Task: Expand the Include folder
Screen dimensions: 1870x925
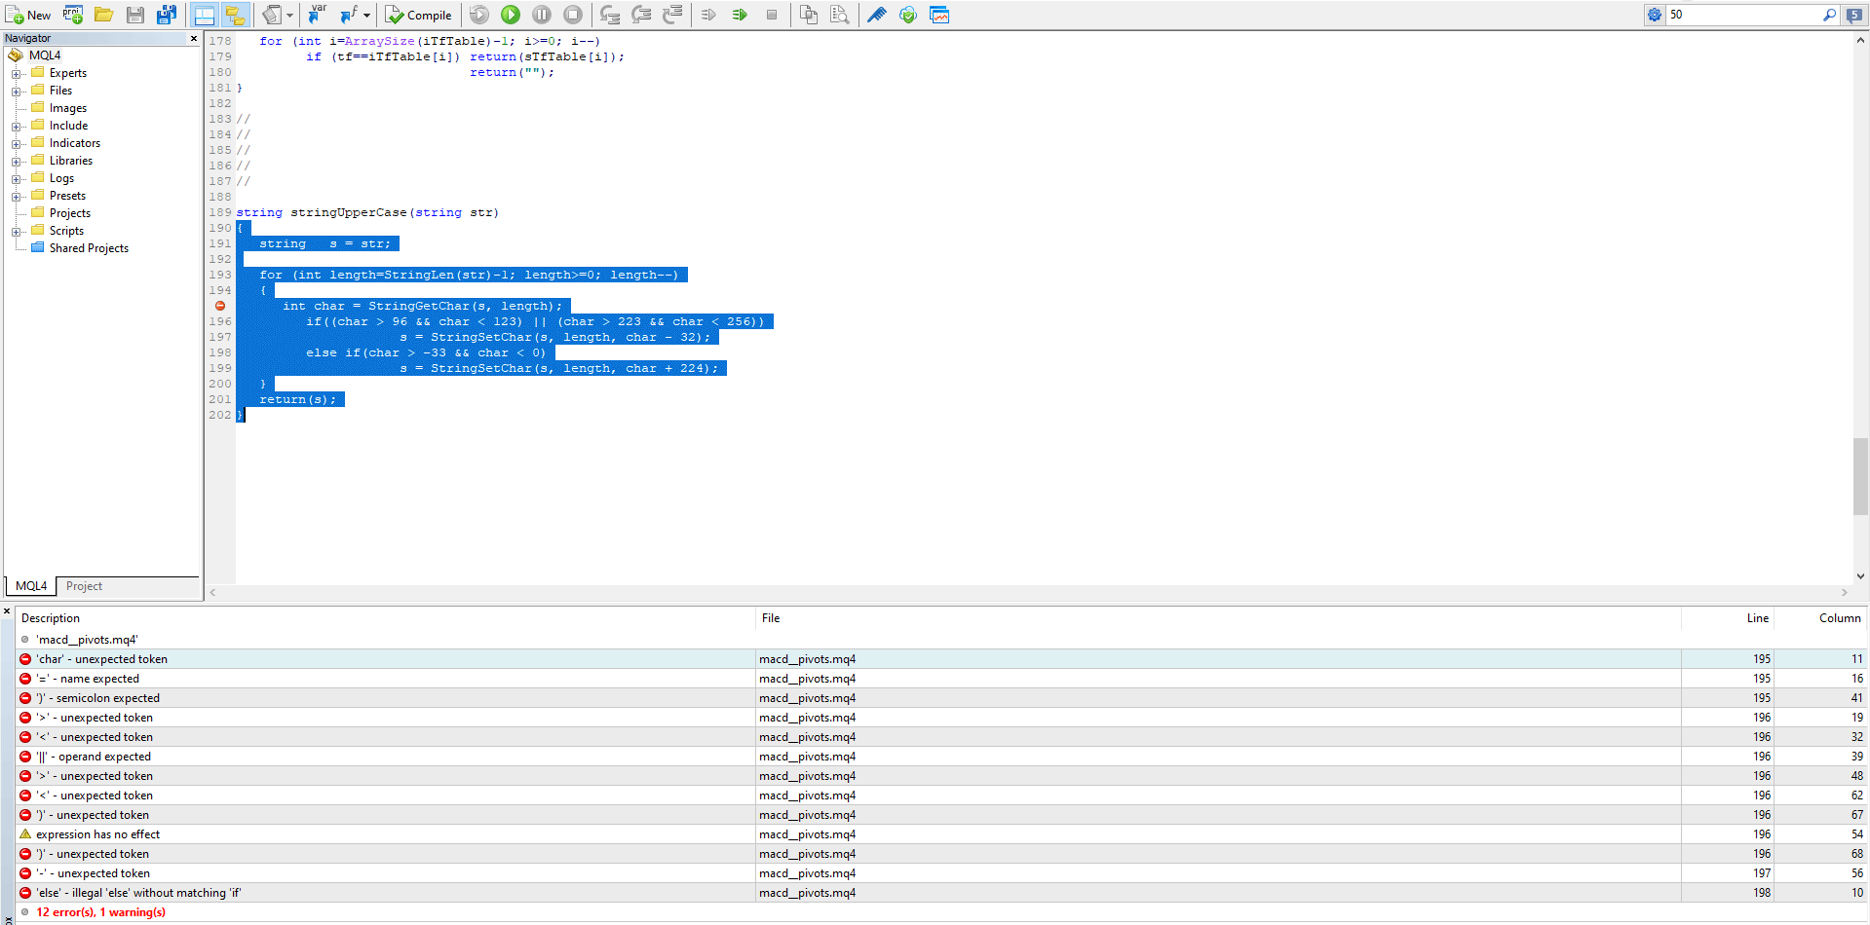Action: click(x=16, y=127)
